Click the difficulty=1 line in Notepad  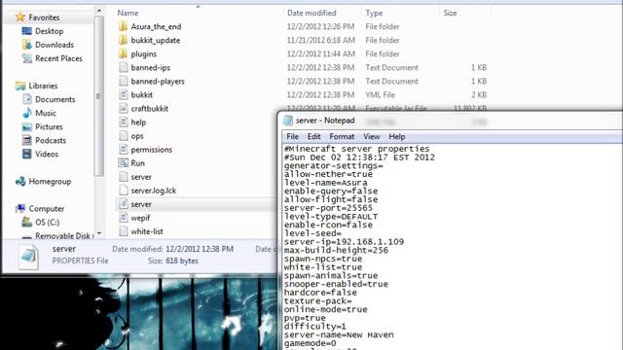tap(314, 327)
